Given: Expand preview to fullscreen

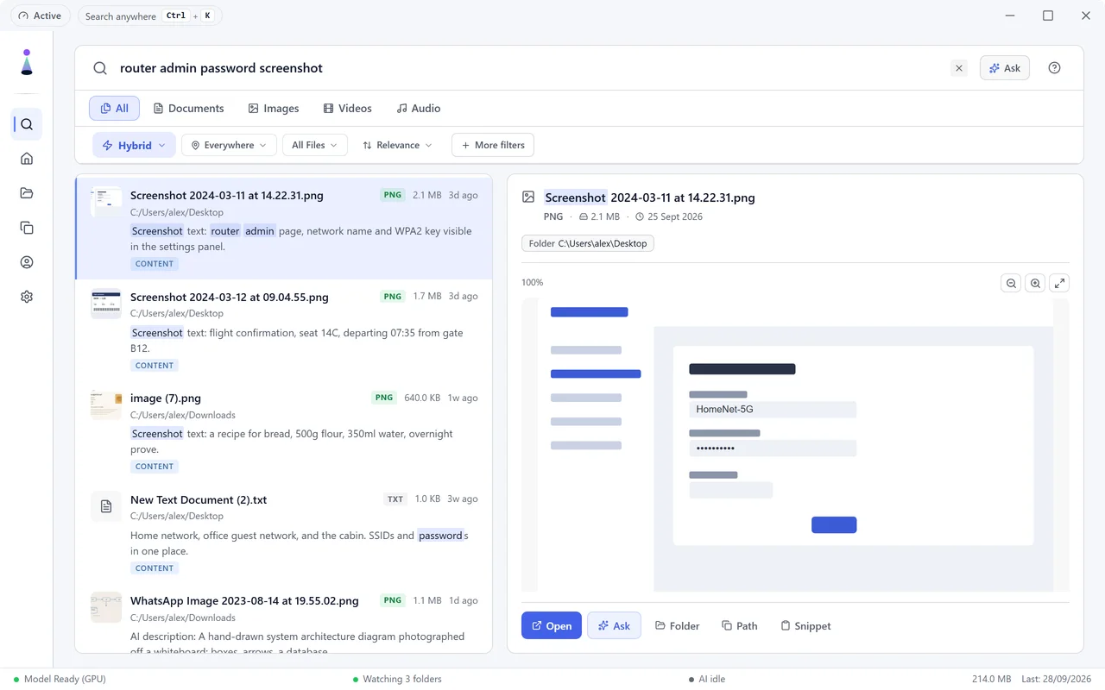Looking at the screenshot, I should coord(1060,283).
